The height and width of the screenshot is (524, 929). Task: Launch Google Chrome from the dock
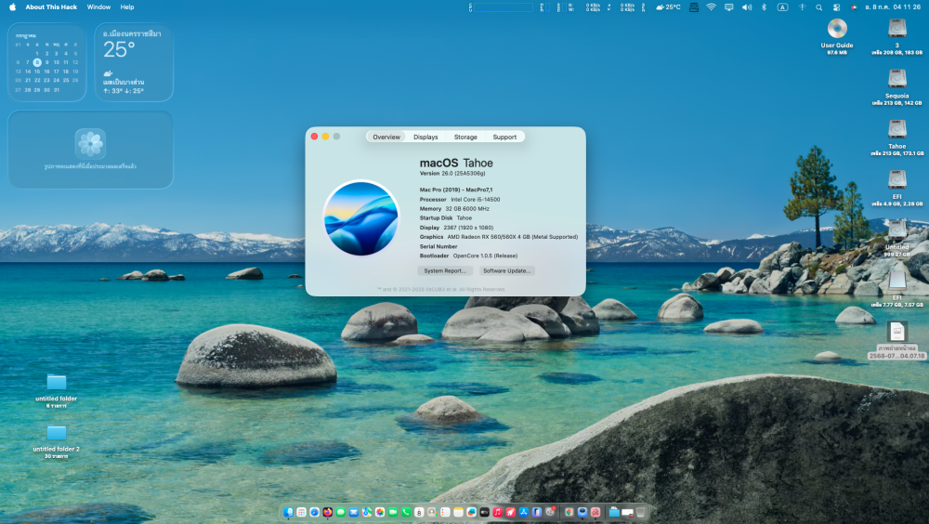(569, 512)
